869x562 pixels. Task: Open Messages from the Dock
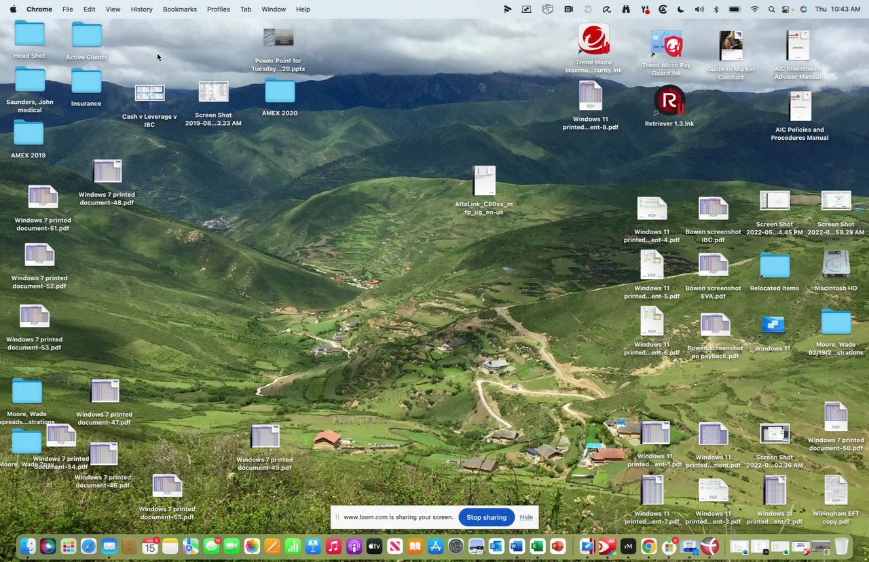point(211,546)
